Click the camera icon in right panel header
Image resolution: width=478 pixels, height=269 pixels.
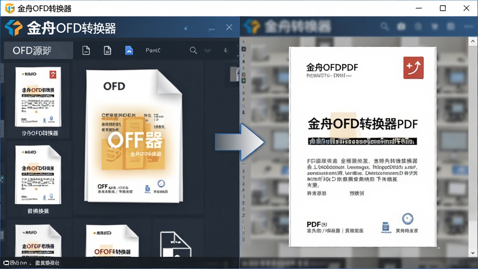(x=401, y=27)
